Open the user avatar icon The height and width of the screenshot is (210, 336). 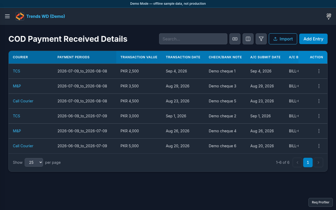click(329, 16)
